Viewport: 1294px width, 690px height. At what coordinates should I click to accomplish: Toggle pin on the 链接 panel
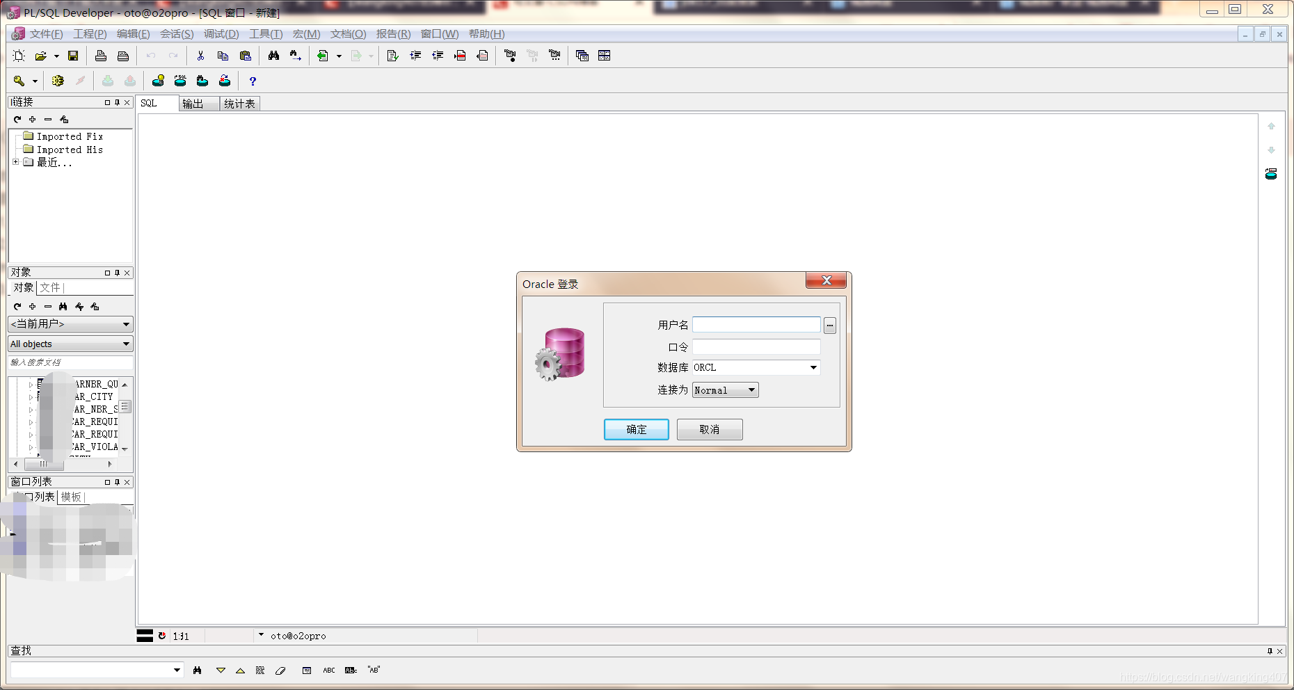[117, 102]
